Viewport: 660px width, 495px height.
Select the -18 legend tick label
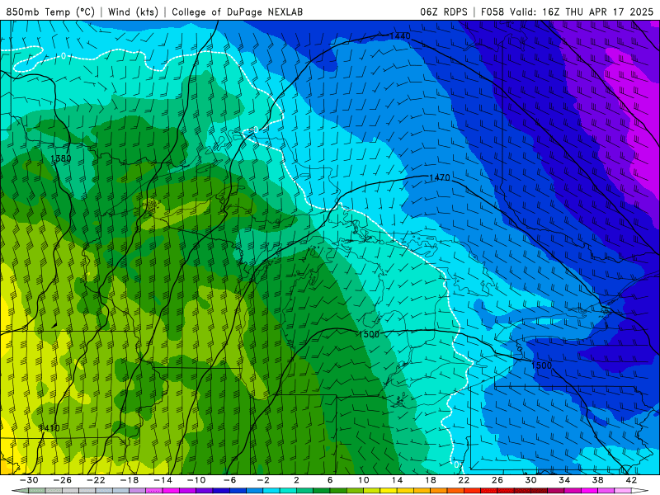[x=130, y=480]
